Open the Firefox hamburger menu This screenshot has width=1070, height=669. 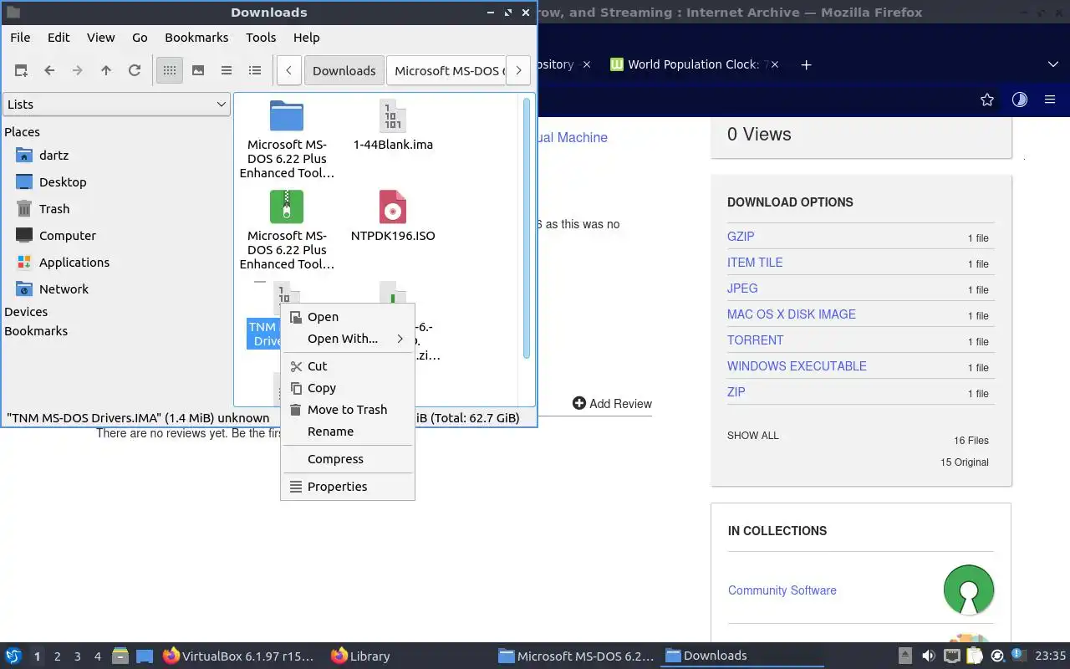(x=1050, y=100)
